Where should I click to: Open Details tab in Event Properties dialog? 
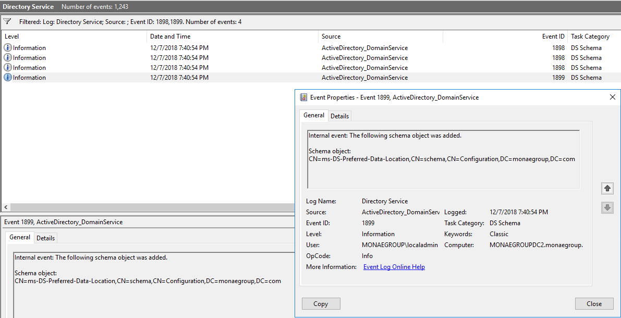339,116
